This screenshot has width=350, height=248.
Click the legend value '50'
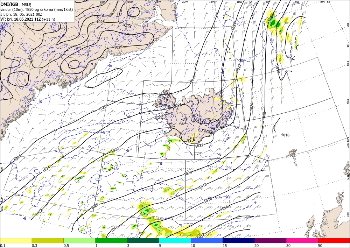(320, 246)
